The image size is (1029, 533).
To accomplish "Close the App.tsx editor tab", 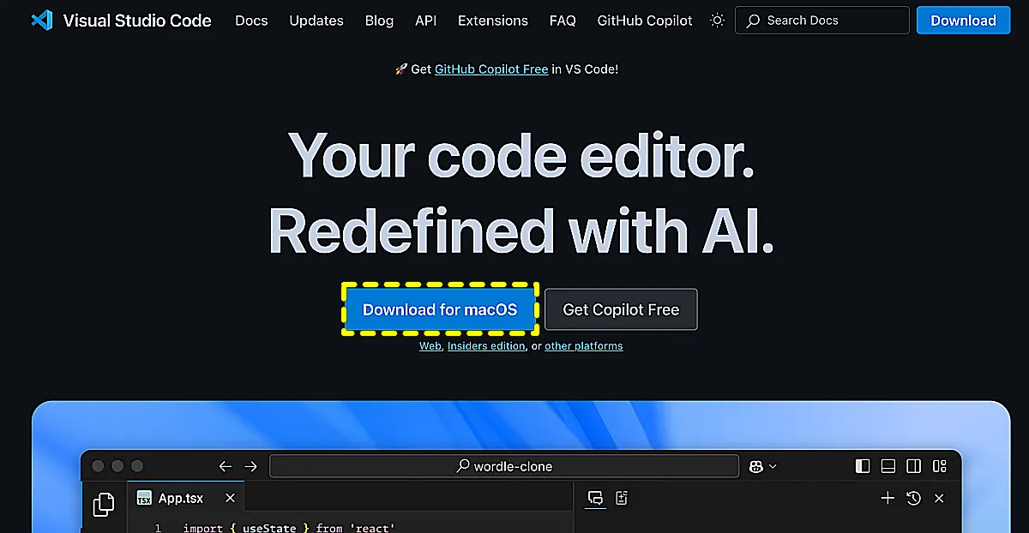I will click(230, 498).
